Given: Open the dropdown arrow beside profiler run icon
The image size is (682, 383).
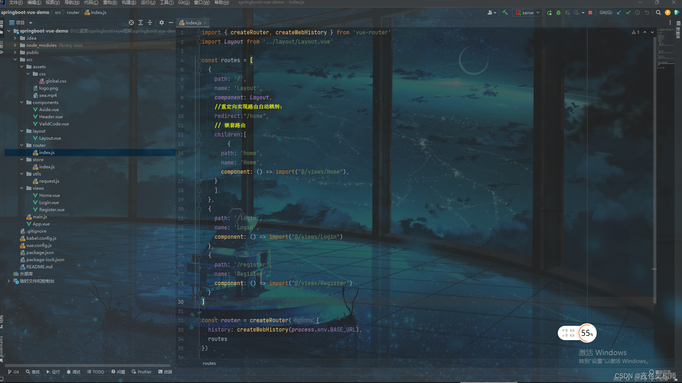Looking at the screenshot, I should coord(583,13).
